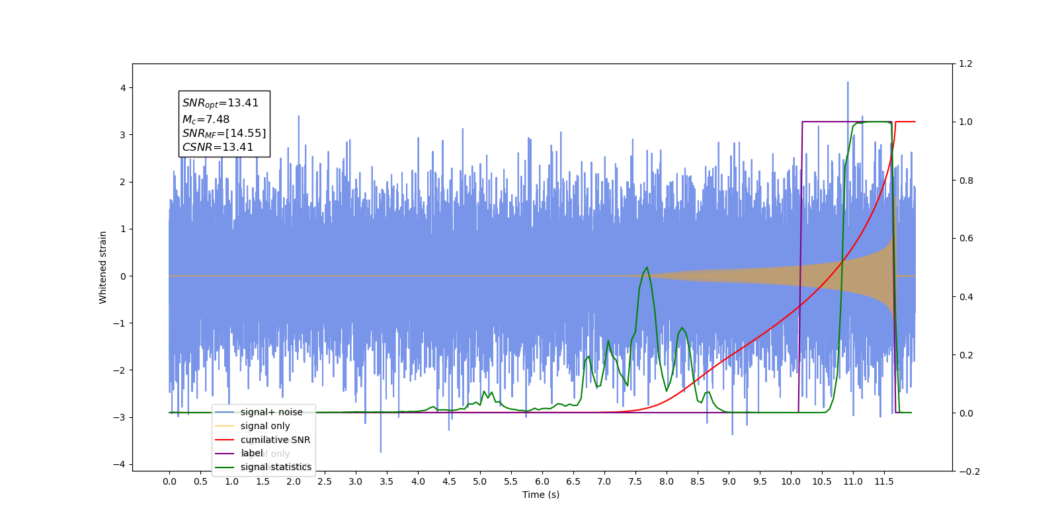Click the CSNR=13.41 annotation text

(218, 147)
